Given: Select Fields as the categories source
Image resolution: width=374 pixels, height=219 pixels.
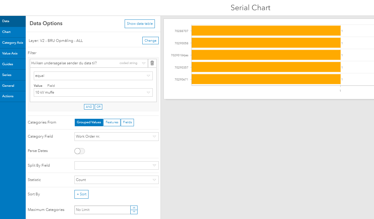Looking at the screenshot, I should [x=127, y=122].
